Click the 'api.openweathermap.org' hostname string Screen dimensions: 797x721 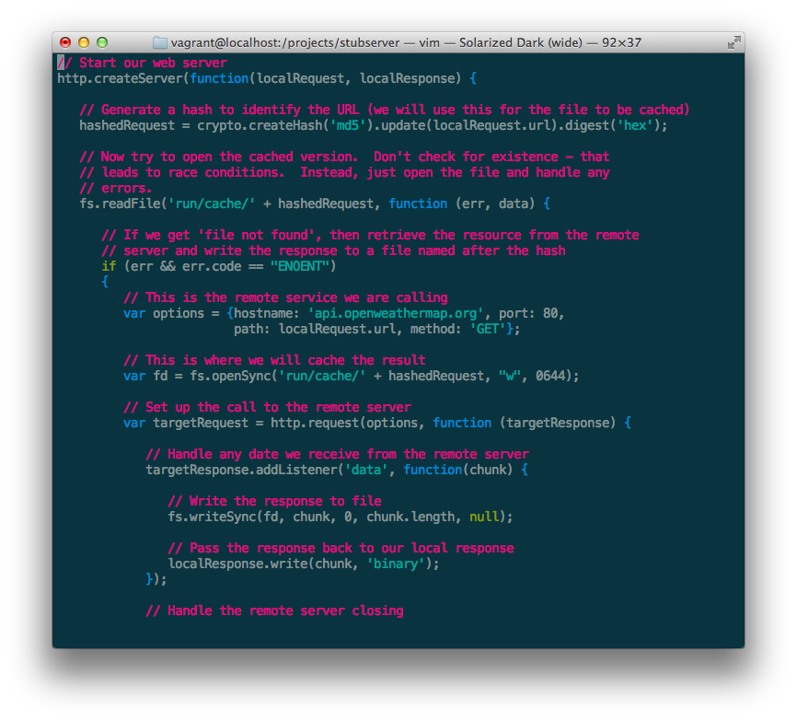(396, 313)
